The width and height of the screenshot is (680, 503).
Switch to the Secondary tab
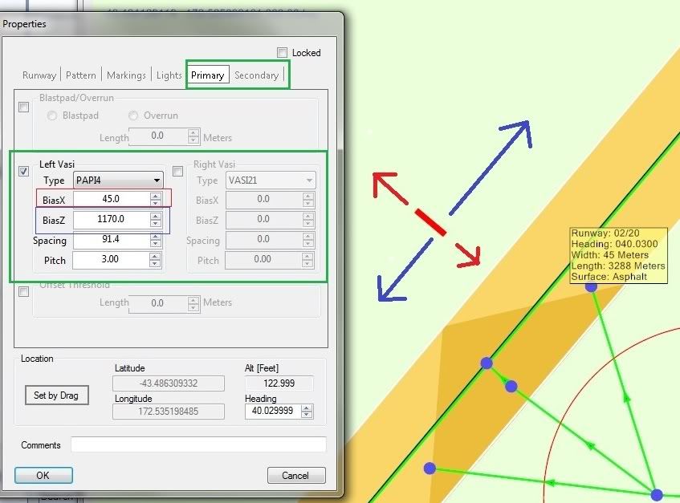click(x=256, y=75)
